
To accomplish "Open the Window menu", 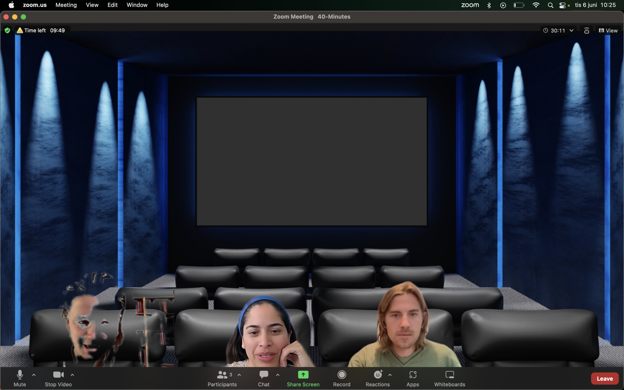I will (x=137, y=5).
